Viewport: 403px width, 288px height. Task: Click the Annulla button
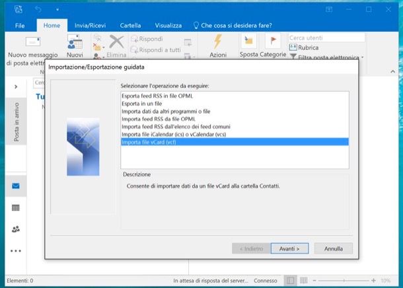334,248
